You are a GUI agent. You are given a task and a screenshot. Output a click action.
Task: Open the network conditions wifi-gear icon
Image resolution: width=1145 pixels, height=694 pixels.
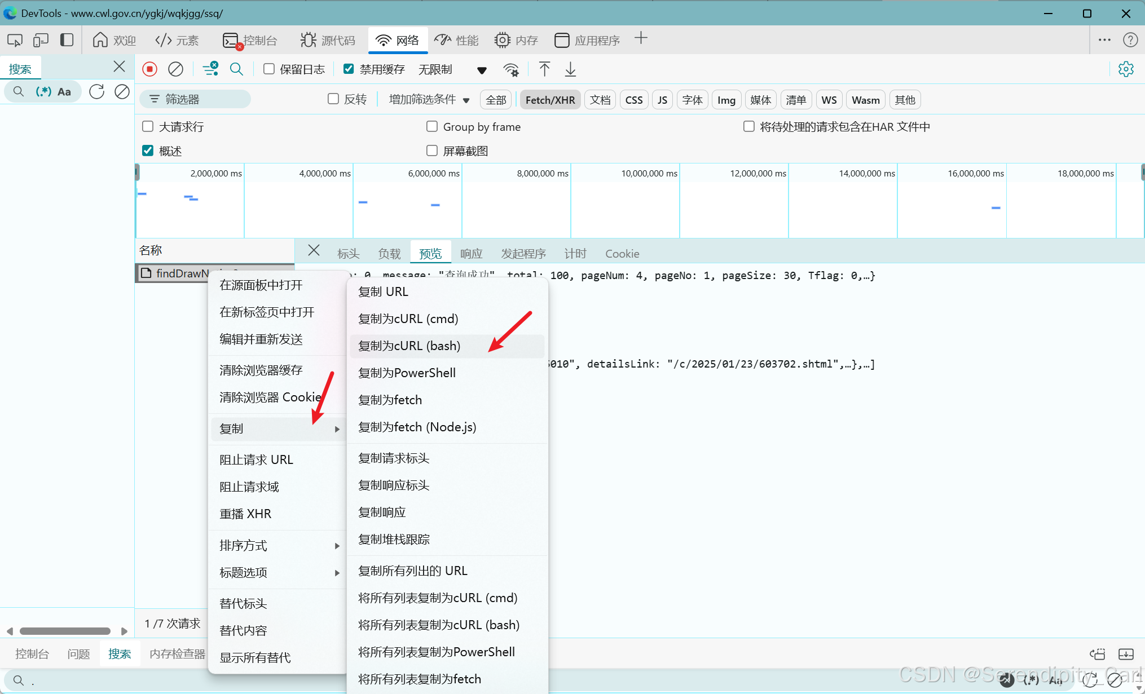(511, 70)
